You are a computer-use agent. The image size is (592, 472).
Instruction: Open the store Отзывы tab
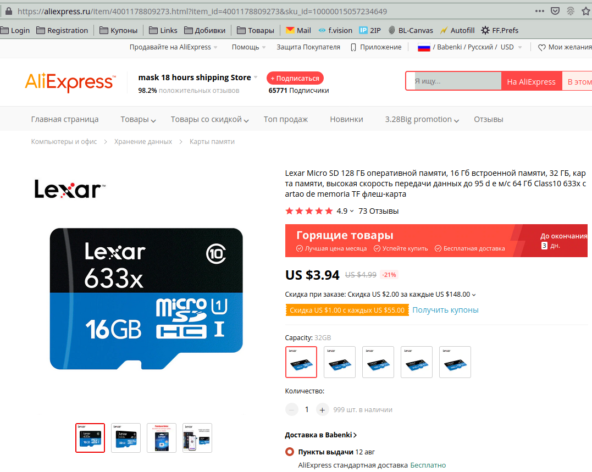(x=488, y=120)
